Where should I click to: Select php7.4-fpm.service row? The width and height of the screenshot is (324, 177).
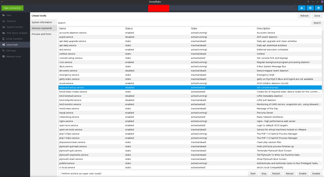tap(190, 138)
